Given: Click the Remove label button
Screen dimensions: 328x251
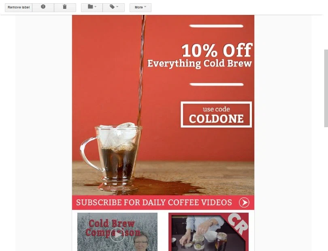Looking at the screenshot, I should pyautogui.click(x=19, y=7).
